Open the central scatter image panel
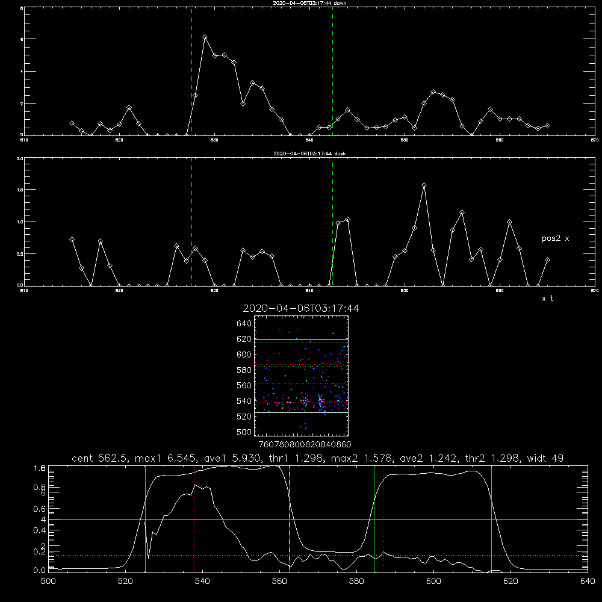This screenshot has width=602, height=602. [301, 376]
